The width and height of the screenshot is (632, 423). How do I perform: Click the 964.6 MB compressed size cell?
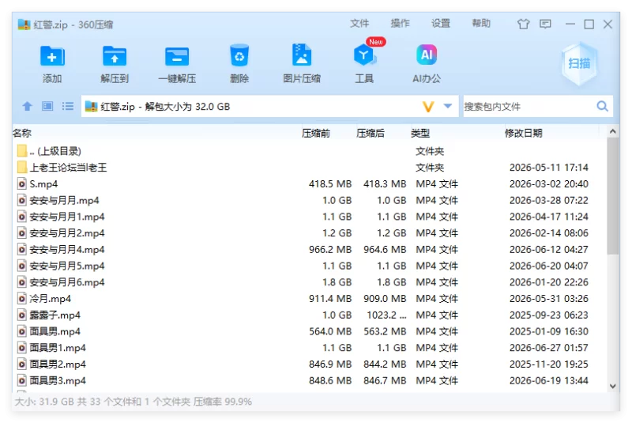(x=385, y=250)
